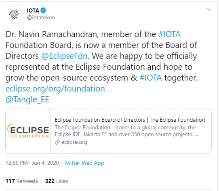This screenshot has height=191, width=219.
Task: Click the Twitter Web App source link
Action: 84,163
